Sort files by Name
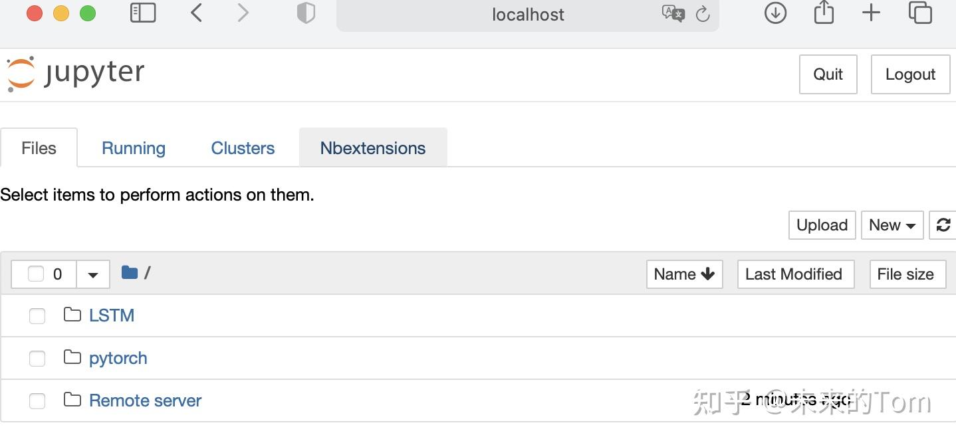Viewport: 956px width, 441px height. pos(683,274)
